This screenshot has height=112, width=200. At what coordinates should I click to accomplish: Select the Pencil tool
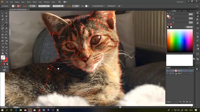coord(6,26)
